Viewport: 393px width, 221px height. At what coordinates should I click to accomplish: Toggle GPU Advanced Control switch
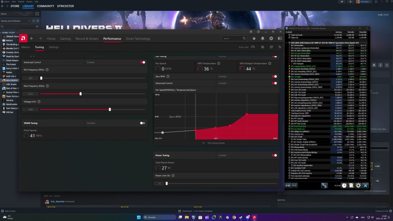[142, 62]
